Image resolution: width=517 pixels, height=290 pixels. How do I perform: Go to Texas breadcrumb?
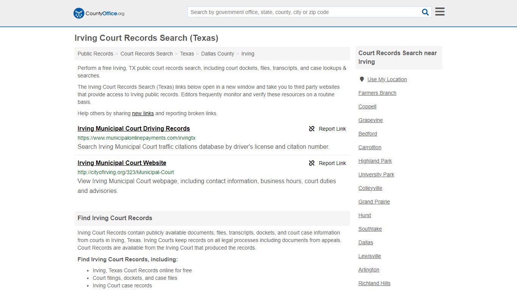pos(187,54)
